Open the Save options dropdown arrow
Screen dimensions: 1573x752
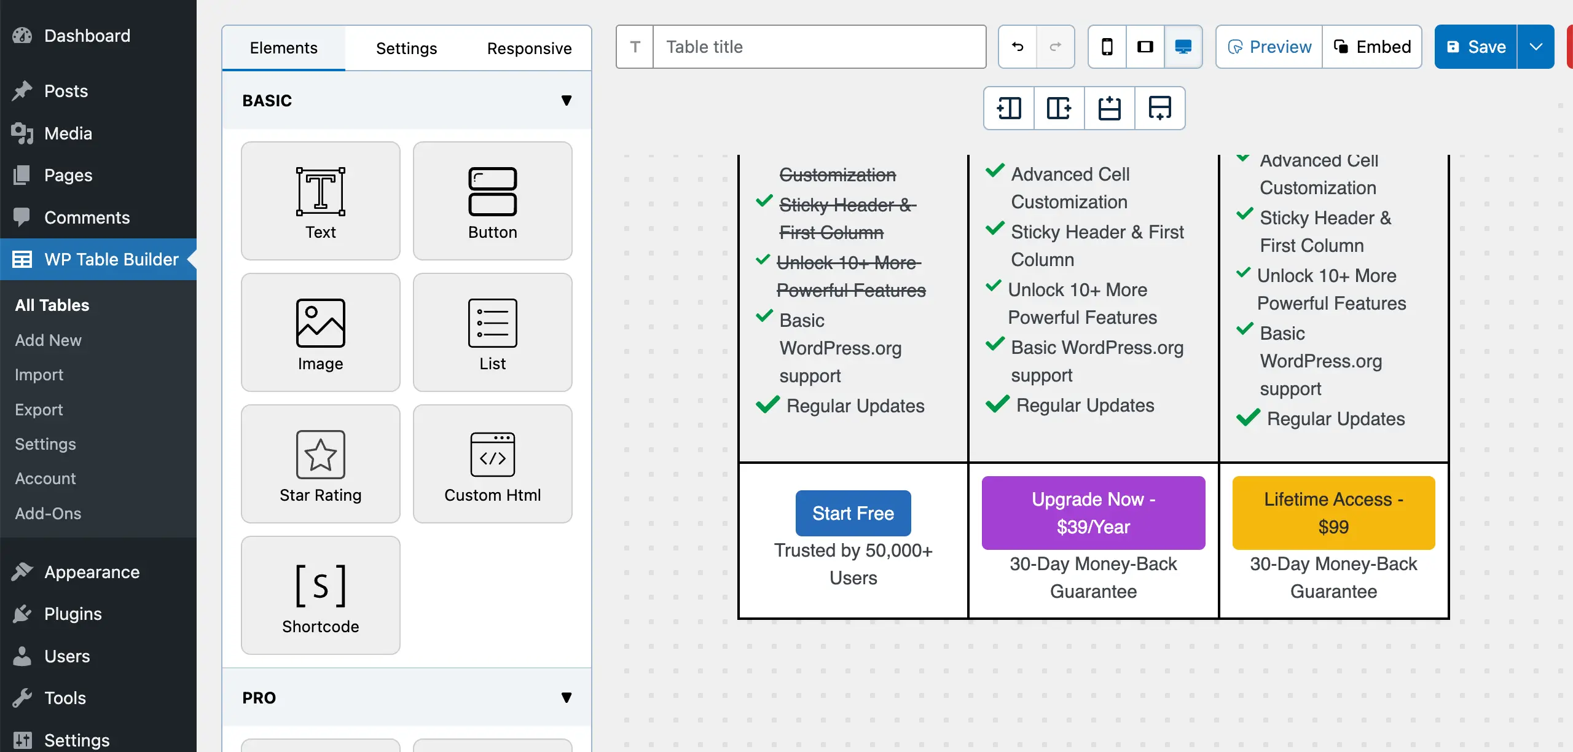coord(1536,46)
